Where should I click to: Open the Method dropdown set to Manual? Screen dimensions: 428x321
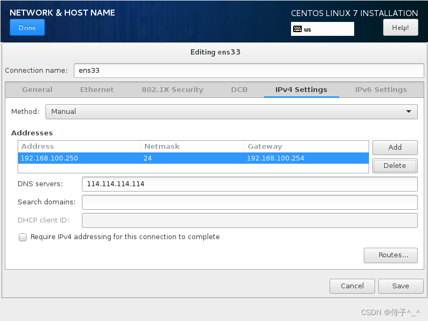point(232,112)
